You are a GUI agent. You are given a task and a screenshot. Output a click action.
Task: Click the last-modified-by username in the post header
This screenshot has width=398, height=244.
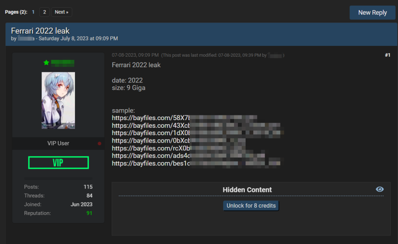(x=276, y=56)
